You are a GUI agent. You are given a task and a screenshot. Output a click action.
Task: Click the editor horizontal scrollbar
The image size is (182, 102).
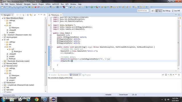(115, 71)
